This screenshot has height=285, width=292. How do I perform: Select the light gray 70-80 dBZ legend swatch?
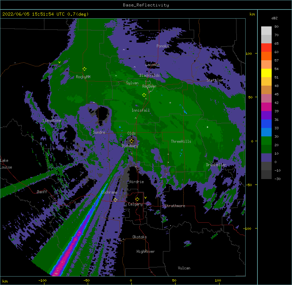[266, 31]
